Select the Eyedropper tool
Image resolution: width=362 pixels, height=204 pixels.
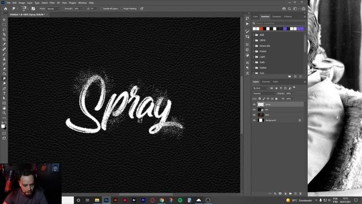point(4,44)
